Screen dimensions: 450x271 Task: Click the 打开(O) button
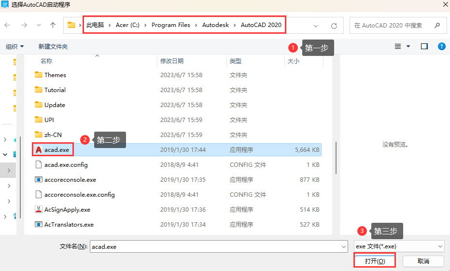[375, 261]
